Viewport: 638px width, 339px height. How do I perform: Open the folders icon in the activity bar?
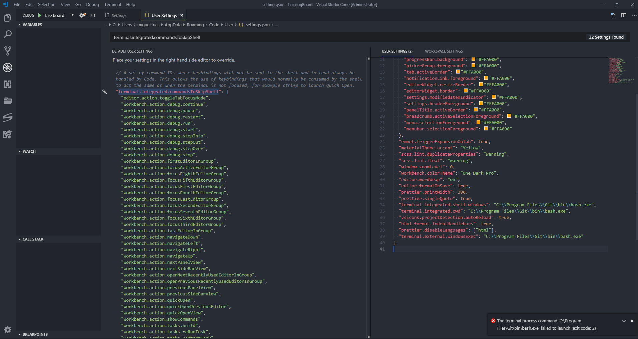[x=7, y=101]
